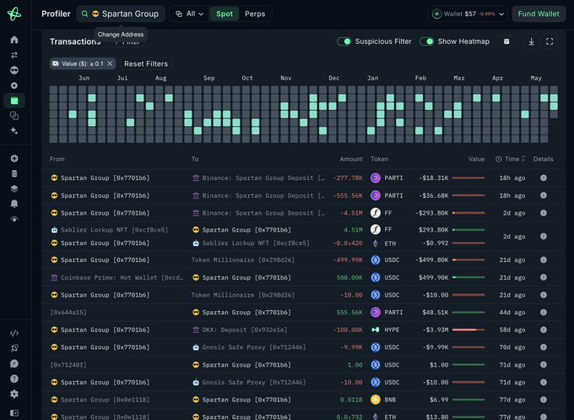
Task: Click the -277.78K PARTI amount
Action: coord(348,177)
